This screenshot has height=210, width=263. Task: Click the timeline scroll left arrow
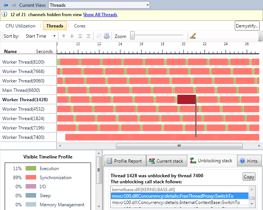(x=60, y=146)
